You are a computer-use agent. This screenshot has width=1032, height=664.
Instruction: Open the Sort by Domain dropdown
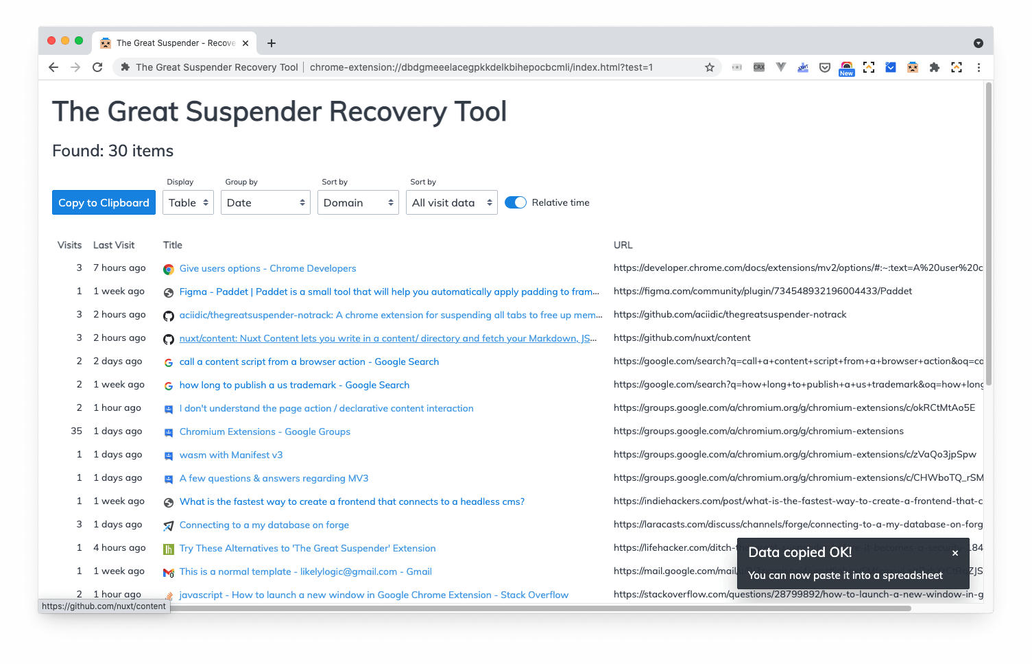[x=358, y=202]
